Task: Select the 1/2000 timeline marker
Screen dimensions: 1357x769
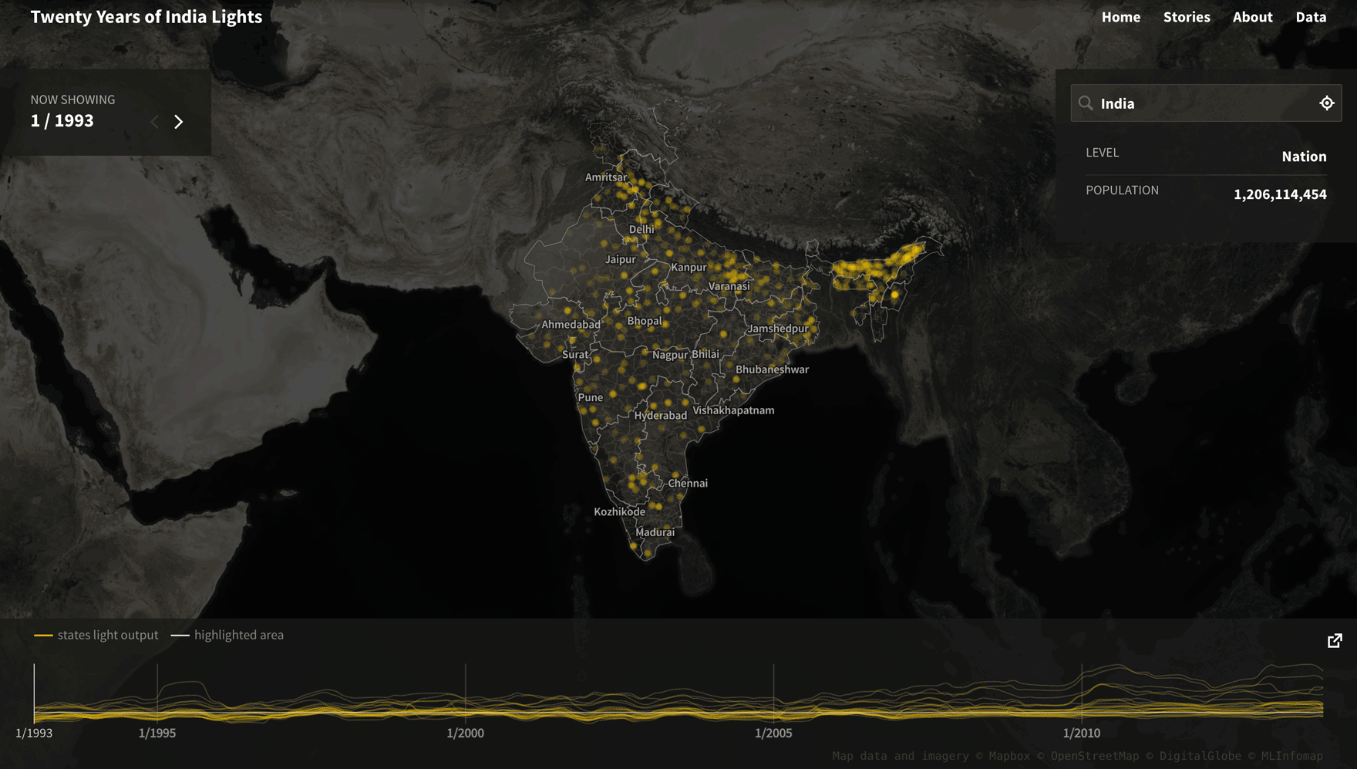Action: (x=466, y=733)
